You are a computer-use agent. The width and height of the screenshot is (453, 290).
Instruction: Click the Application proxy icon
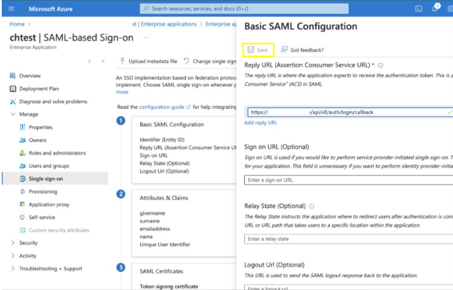22,204
